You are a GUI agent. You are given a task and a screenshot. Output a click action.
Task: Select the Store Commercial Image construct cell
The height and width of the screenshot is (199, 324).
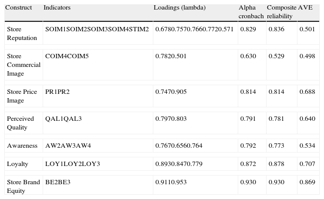coord(24,65)
